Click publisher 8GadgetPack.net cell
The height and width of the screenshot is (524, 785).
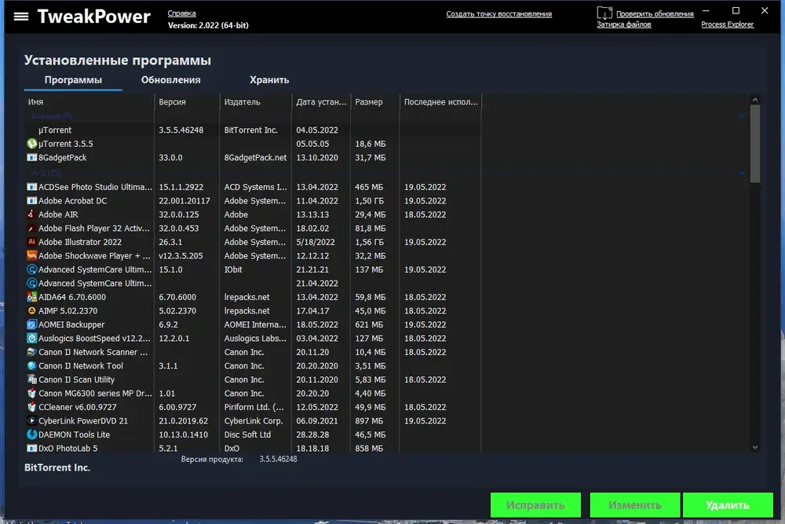[255, 157]
